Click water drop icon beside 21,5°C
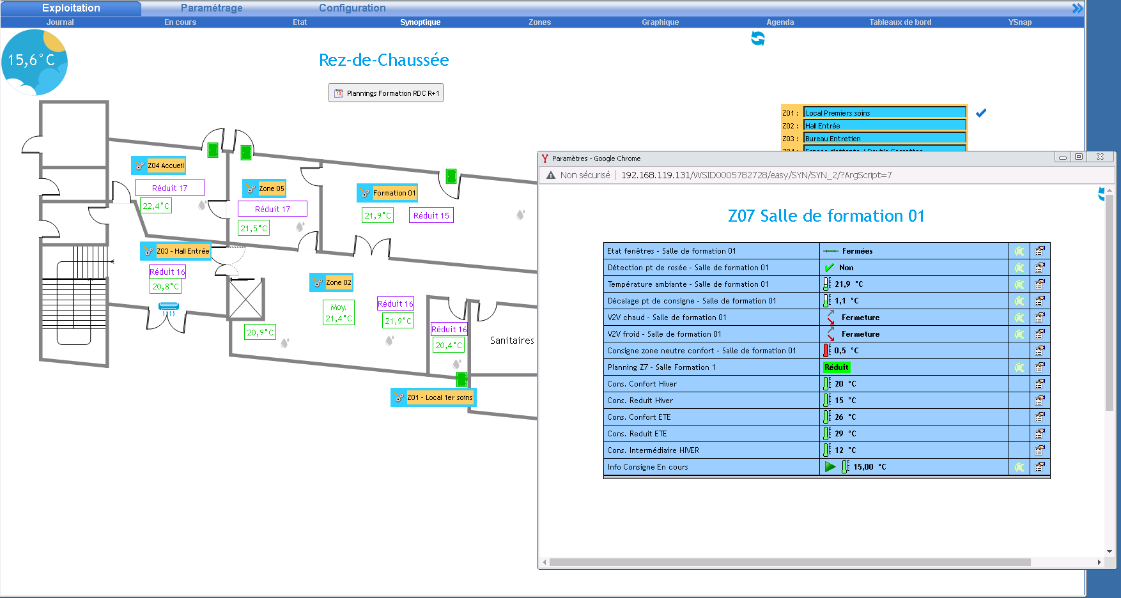This screenshot has width=1121, height=598. pos(300,226)
